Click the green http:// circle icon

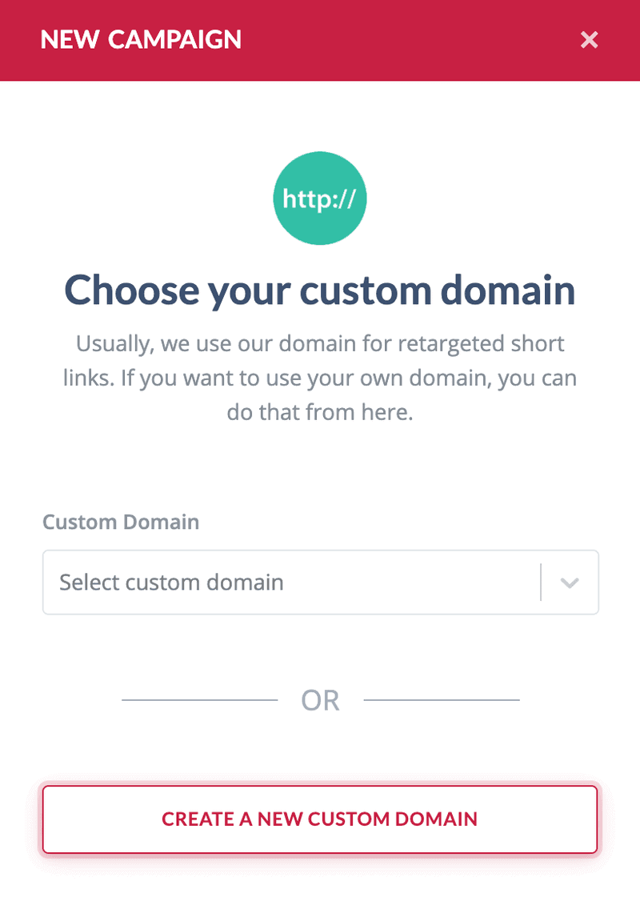(x=320, y=198)
